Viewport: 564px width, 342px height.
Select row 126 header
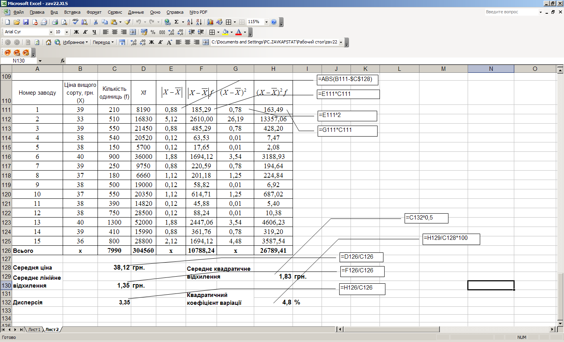click(x=6, y=250)
